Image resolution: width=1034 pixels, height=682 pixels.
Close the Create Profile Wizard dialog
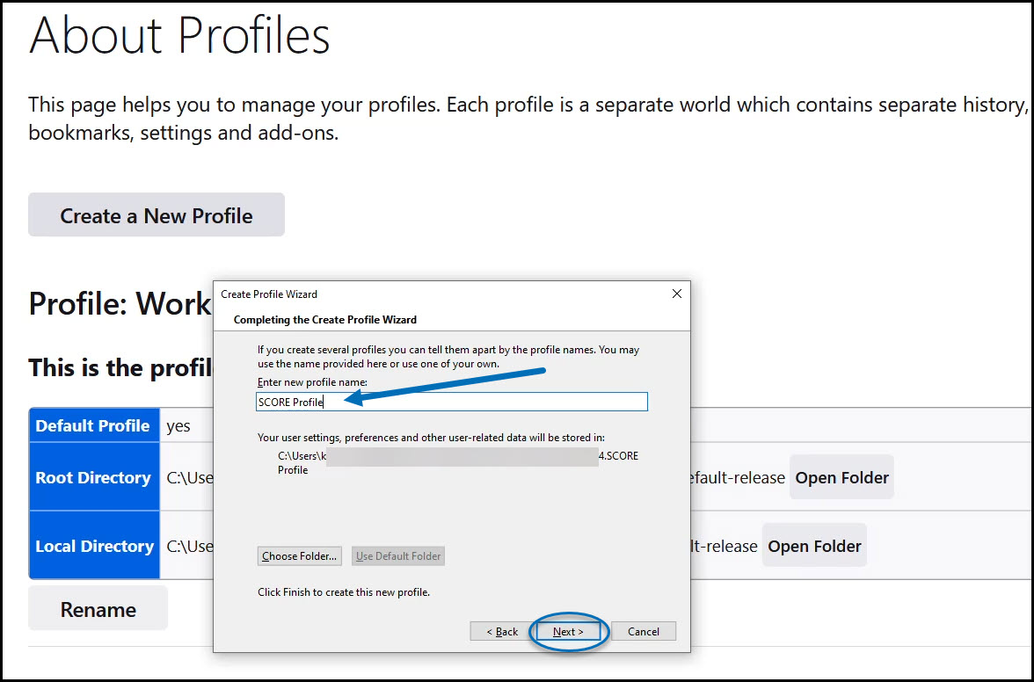coord(677,294)
